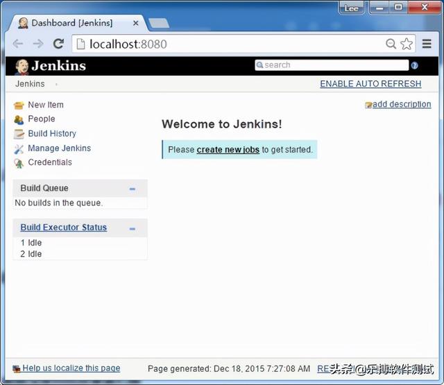Click the add description link
Image resolution: width=444 pixels, height=385 pixels.
click(402, 105)
